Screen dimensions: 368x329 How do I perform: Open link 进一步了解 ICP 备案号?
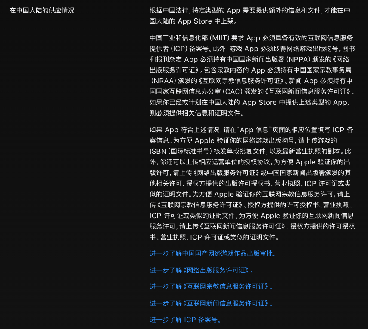point(186,320)
